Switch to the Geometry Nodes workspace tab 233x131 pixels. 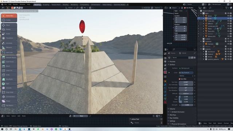tap(119, 5)
